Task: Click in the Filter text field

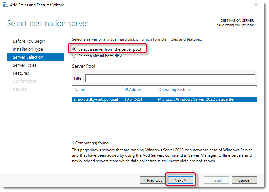Action: click(170, 78)
